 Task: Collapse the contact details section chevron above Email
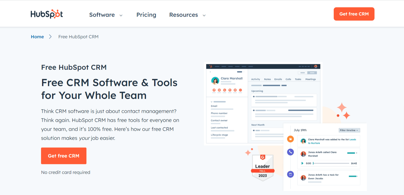[x=212, y=102]
